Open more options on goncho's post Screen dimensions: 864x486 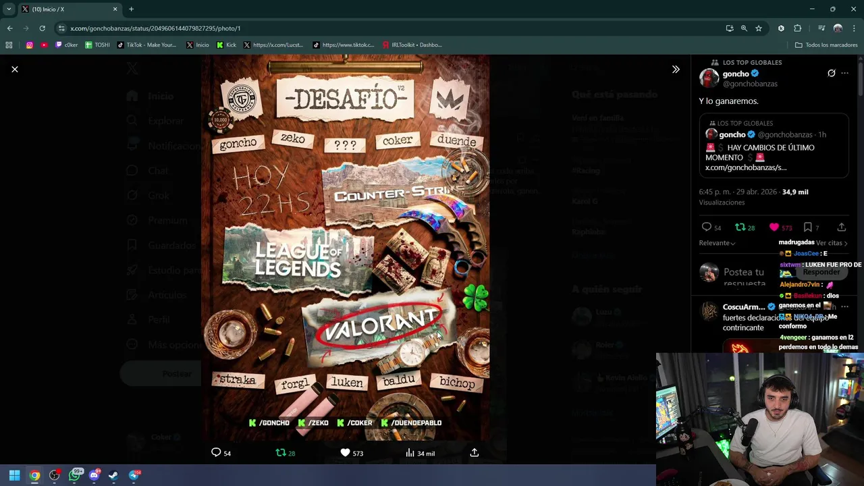(844, 73)
